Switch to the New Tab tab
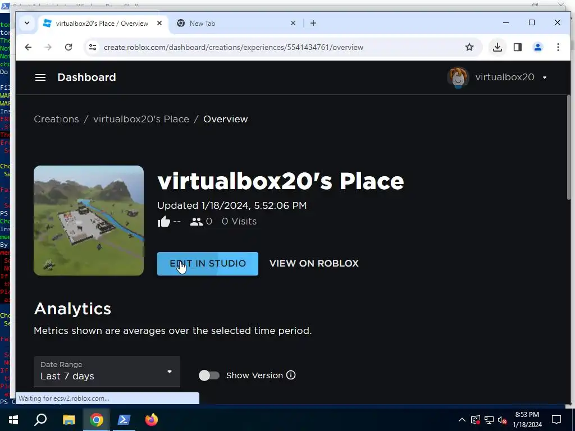The image size is (575, 431). pos(235,23)
